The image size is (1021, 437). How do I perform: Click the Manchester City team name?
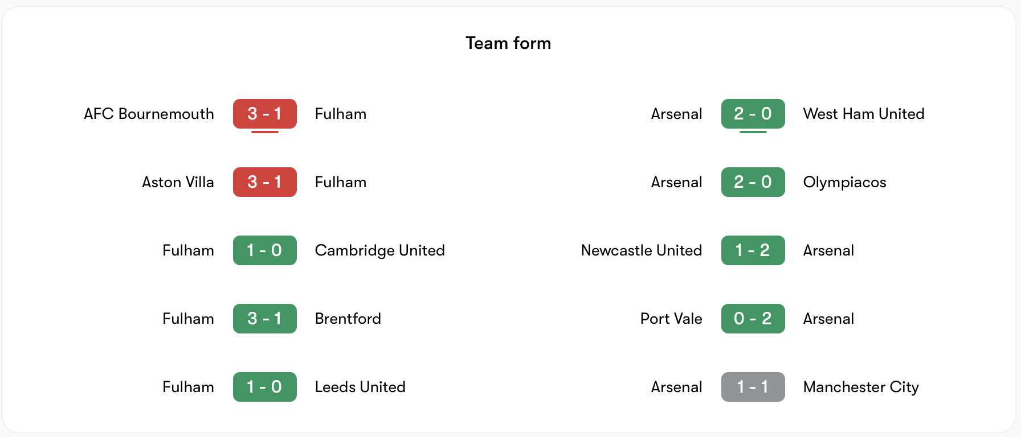pyautogui.click(x=860, y=387)
